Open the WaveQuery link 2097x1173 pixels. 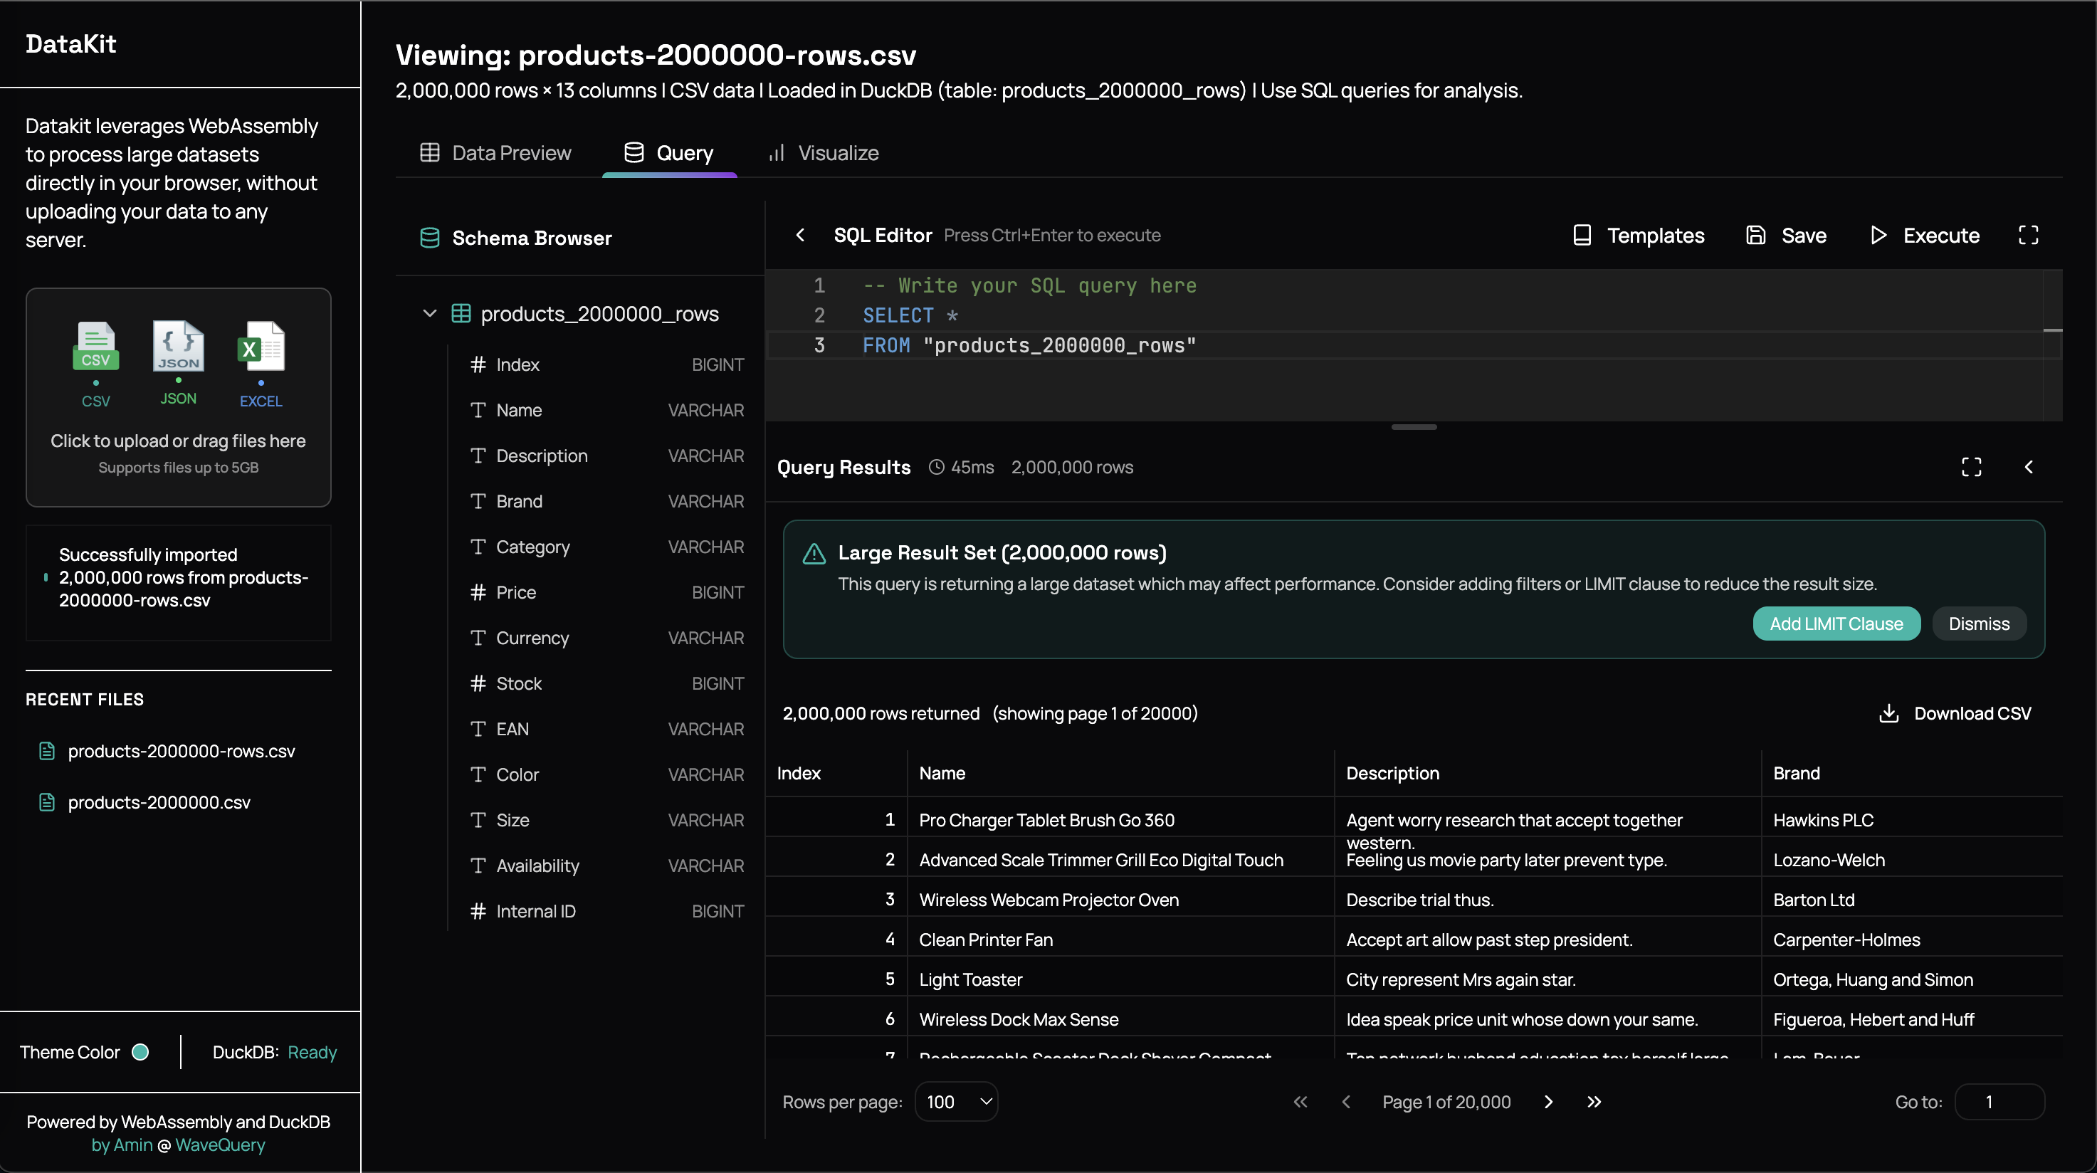point(220,1145)
